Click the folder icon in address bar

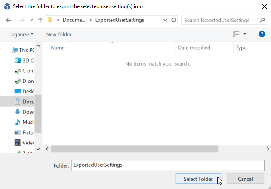pos(50,20)
